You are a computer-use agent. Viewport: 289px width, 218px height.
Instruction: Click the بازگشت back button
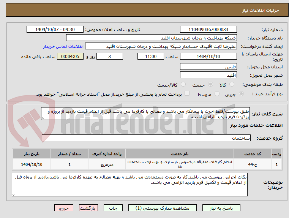(x=88, y=208)
